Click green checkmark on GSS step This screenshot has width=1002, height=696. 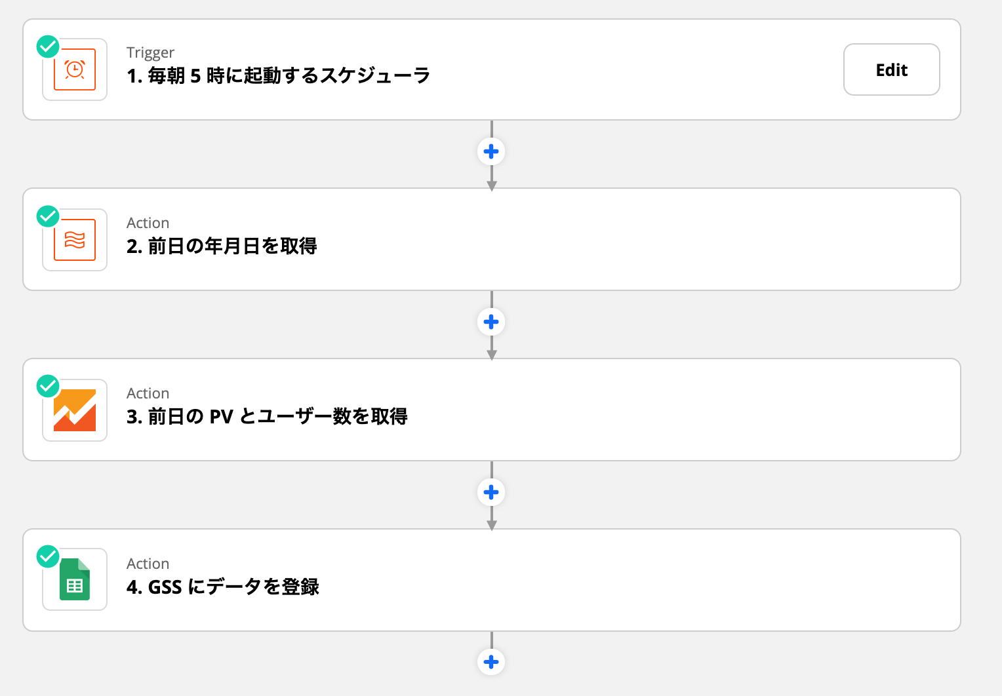tap(48, 556)
